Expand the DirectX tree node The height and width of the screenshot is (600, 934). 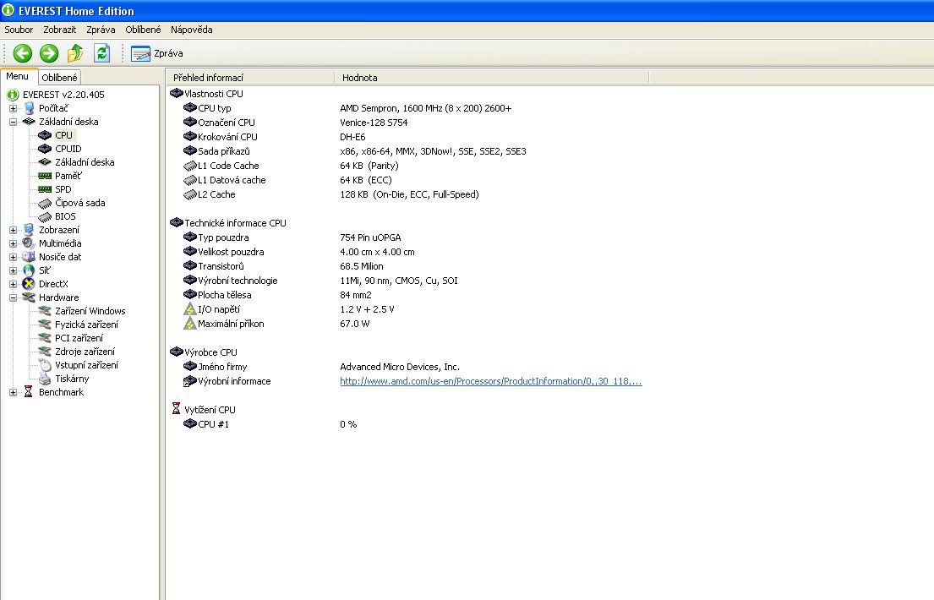click(13, 284)
